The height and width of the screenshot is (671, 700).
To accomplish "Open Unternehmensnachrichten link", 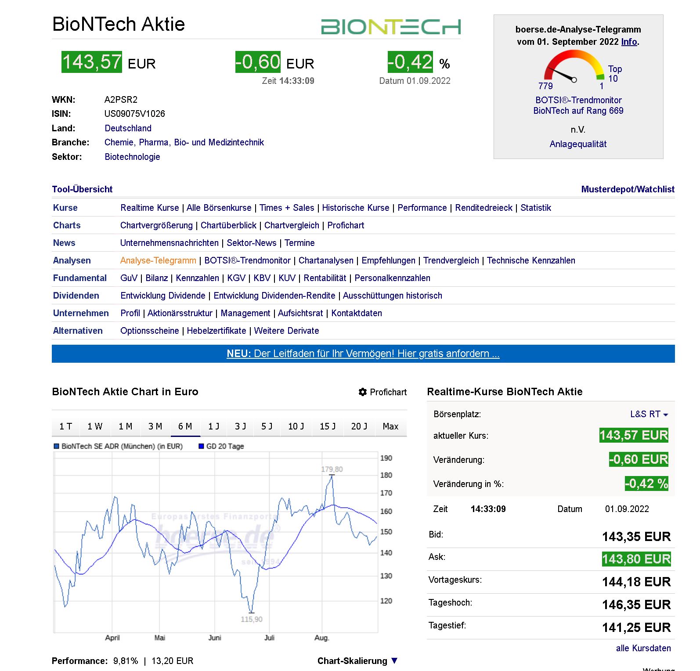I will pyautogui.click(x=169, y=243).
